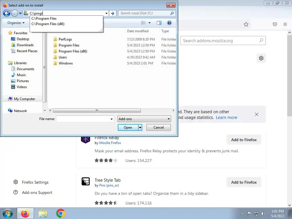Open Add-ons Support in the sidebar
The width and height of the screenshot is (292, 219).
pos(33,192)
